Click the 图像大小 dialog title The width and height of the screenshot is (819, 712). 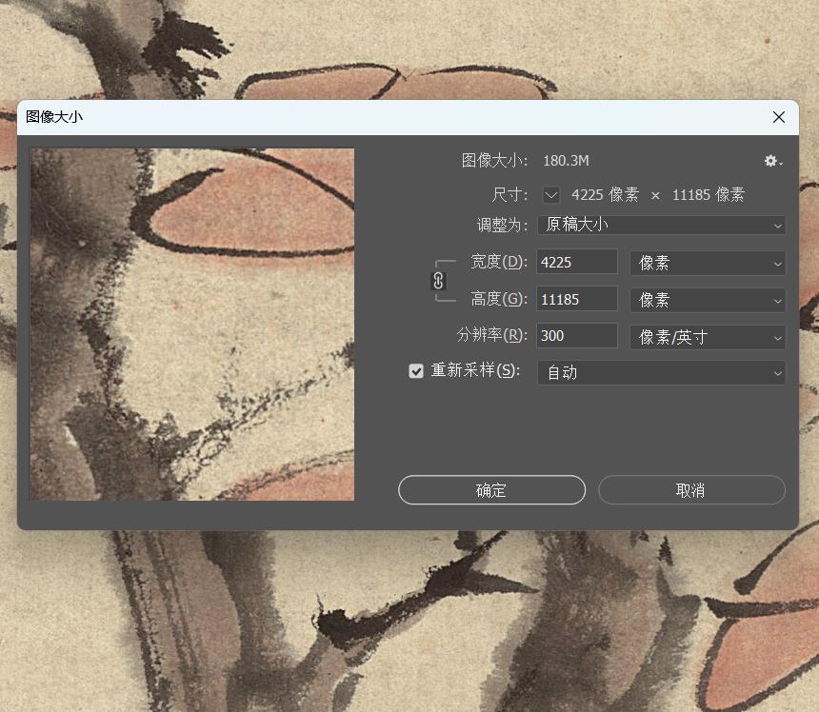tap(54, 117)
